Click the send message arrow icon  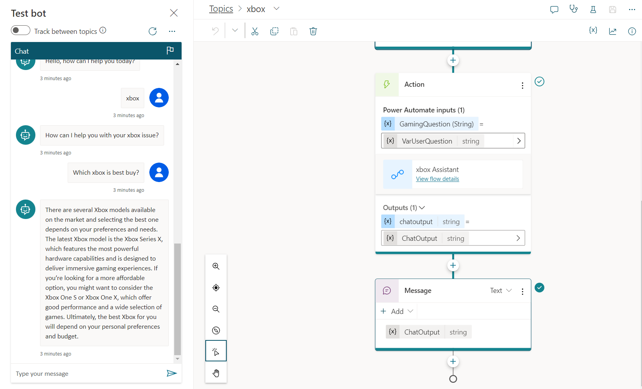pos(171,373)
